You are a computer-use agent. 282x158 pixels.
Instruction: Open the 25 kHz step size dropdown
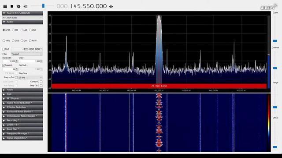pos(30,78)
